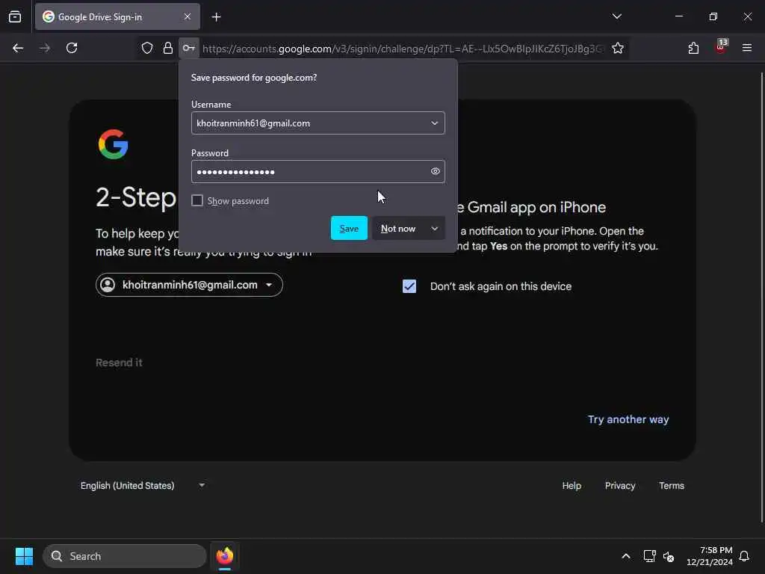This screenshot has width=765, height=574.
Task: Expand the Username dropdown arrow
Action: coord(434,123)
